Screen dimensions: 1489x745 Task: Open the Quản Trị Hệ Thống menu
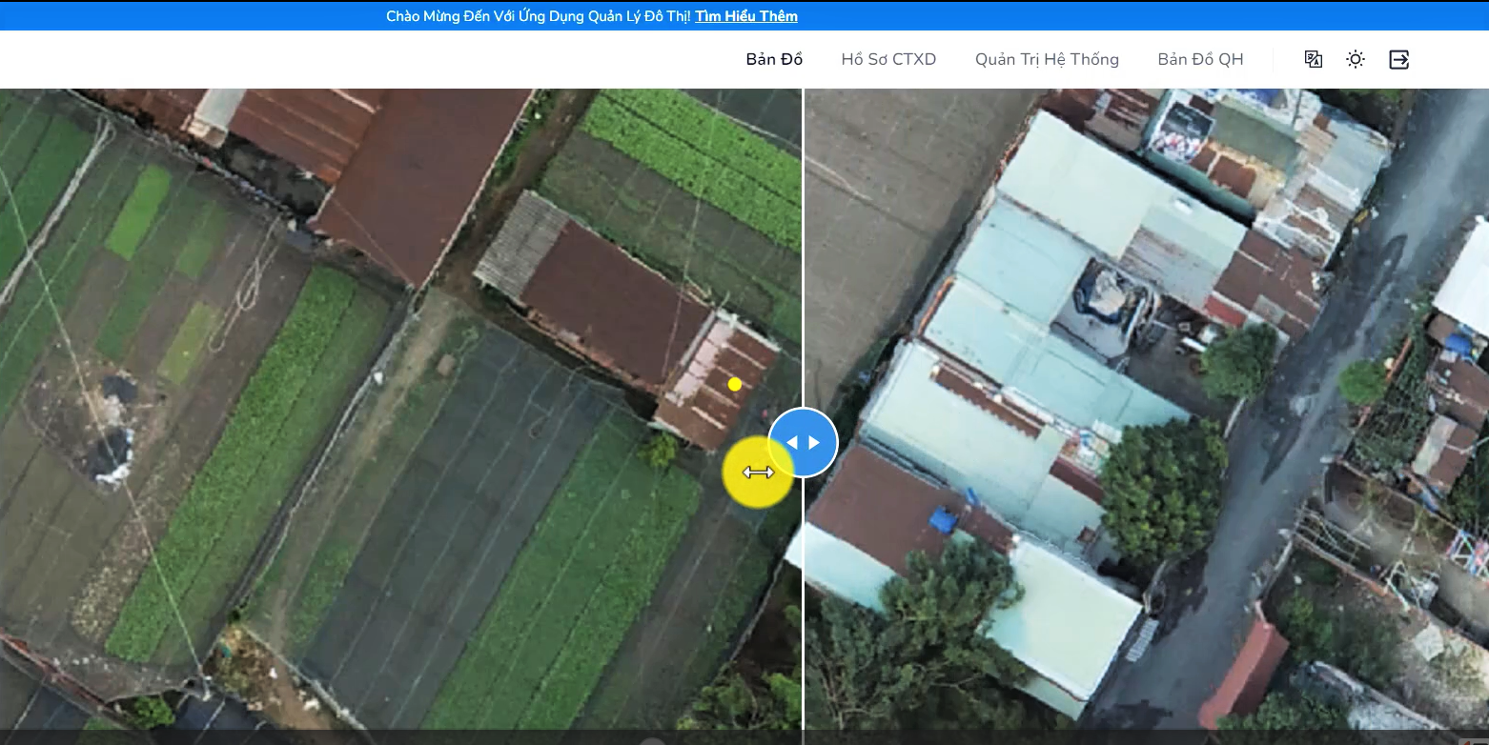1047,59
